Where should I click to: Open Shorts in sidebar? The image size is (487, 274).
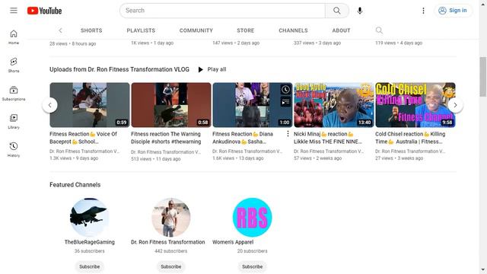pyautogui.click(x=14, y=65)
